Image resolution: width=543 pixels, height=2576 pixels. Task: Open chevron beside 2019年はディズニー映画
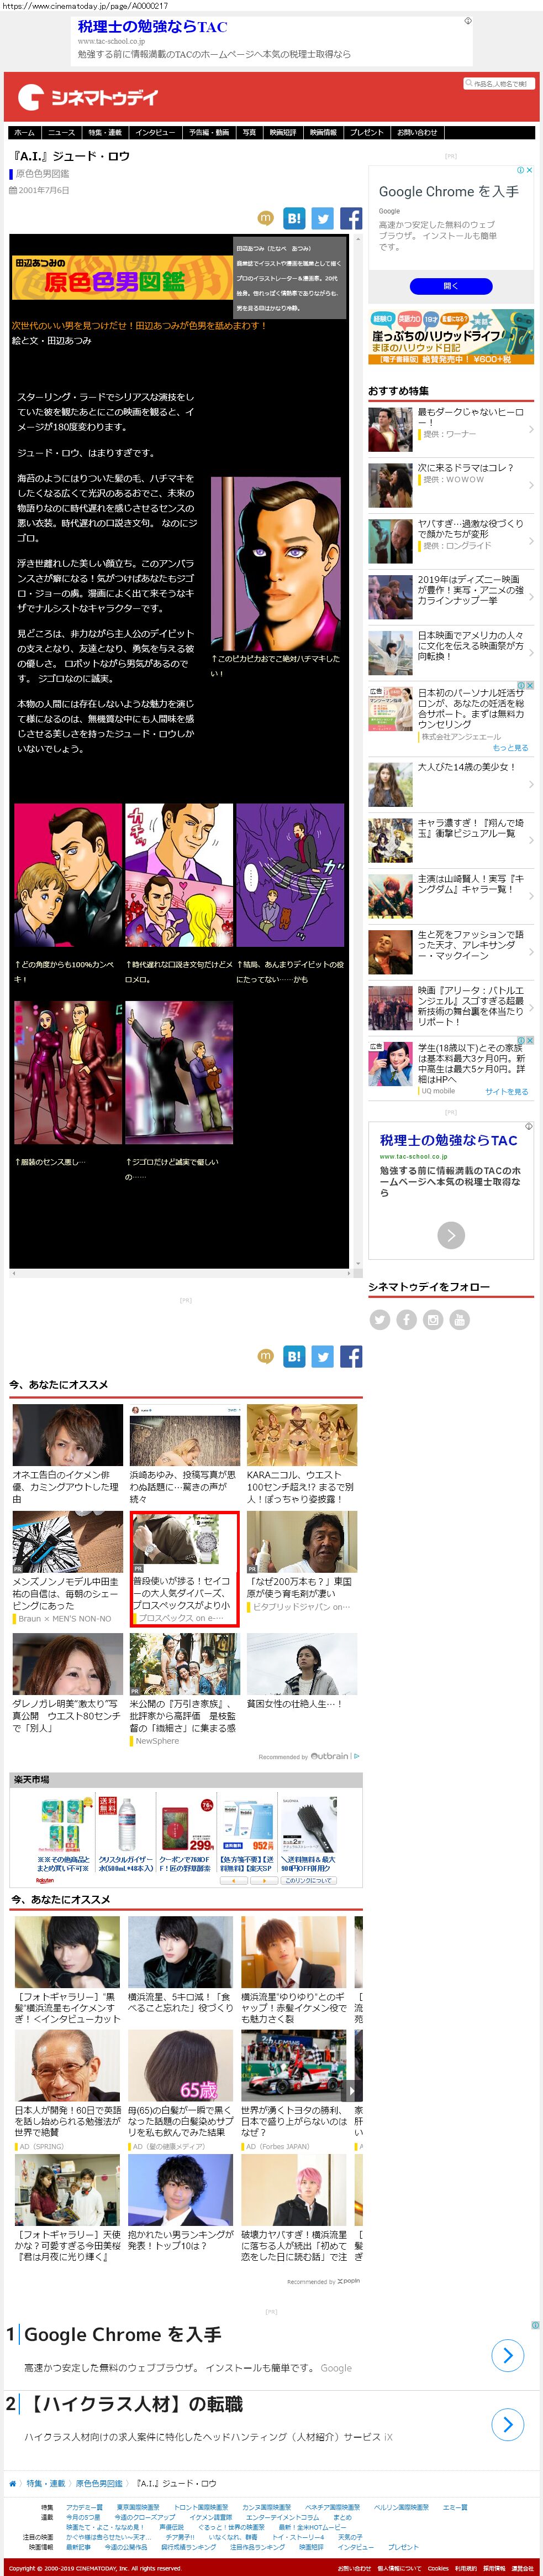pyautogui.click(x=530, y=597)
